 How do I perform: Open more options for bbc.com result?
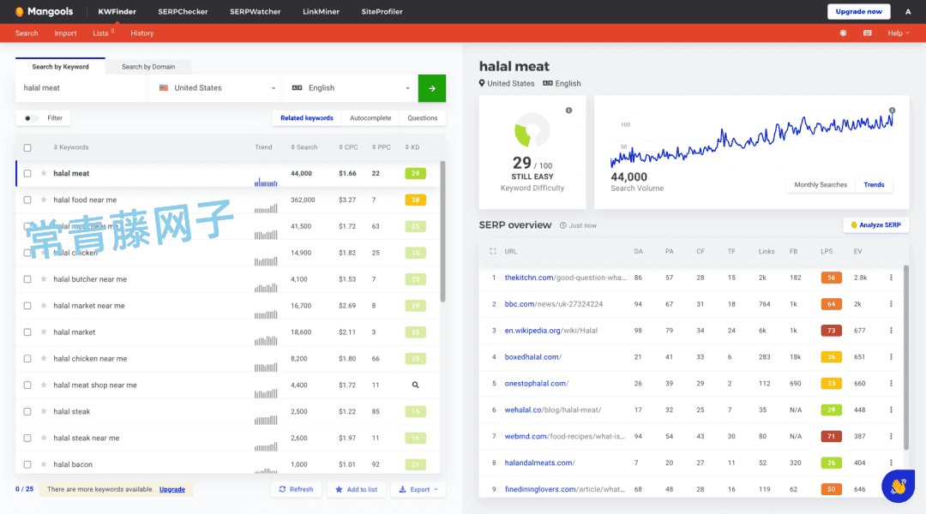(891, 304)
